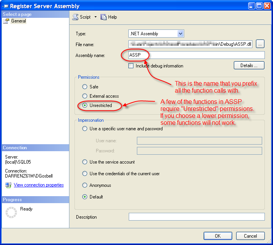Expand the Type combo box
This screenshot has width=273, height=245.
[x=180, y=34]
